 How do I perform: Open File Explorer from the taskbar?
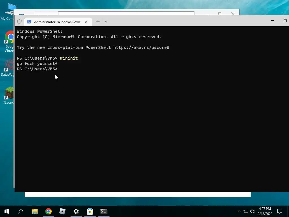pos(35,211)
